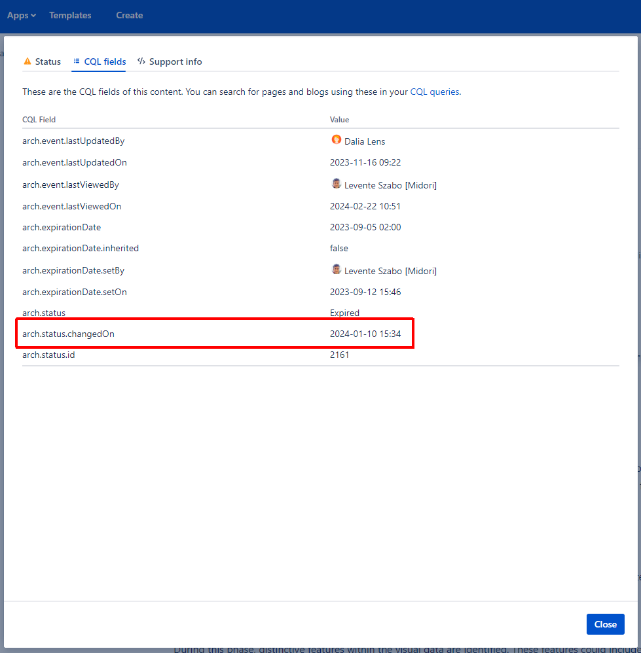Switch to the Status tab
Image resolution: width=641 pixels, height=653 pixels.
[42, 62]
